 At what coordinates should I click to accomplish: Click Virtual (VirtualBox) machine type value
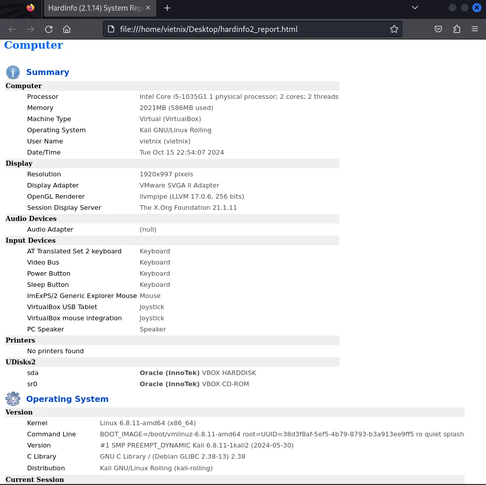(x=170, y=119)
